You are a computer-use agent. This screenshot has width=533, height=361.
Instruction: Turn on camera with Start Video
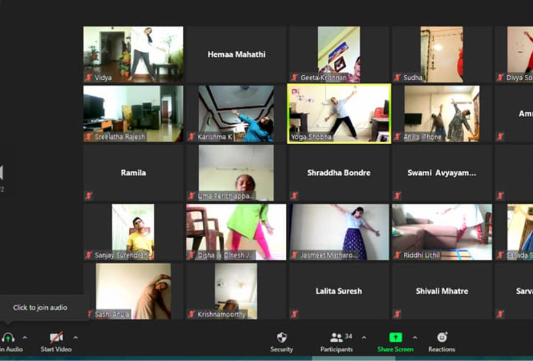coord(56,338)
